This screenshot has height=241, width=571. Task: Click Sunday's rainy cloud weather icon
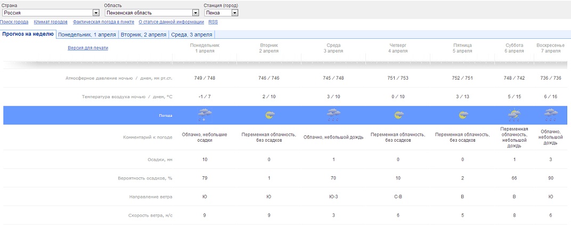(550, 115)
